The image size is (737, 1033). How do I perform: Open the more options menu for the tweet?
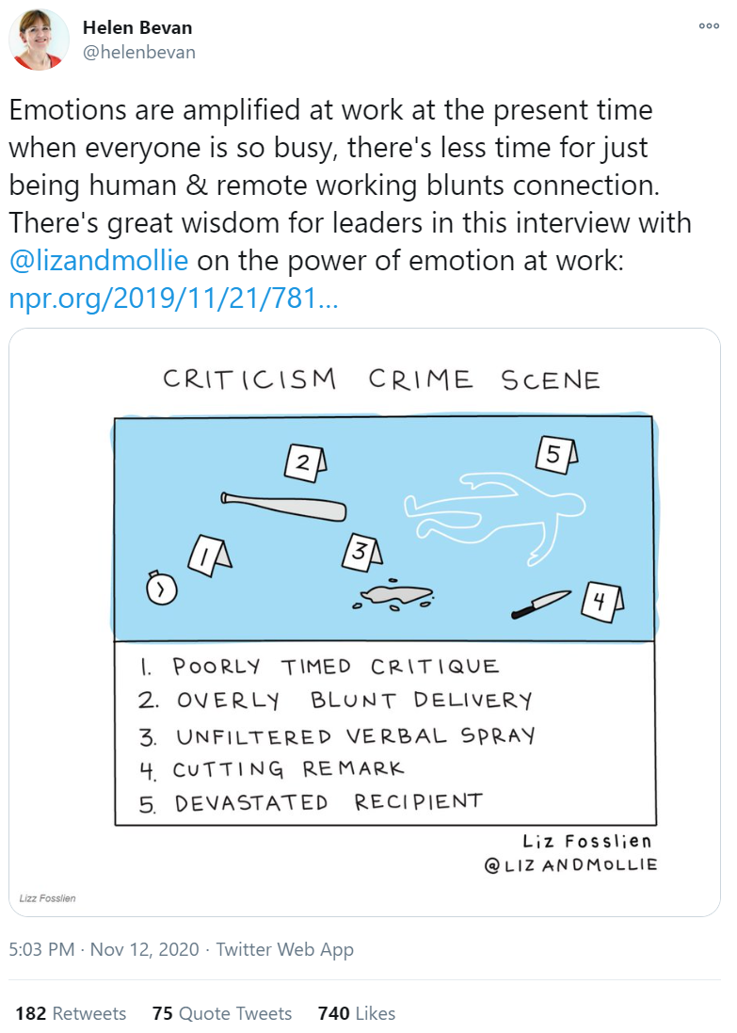708,26
